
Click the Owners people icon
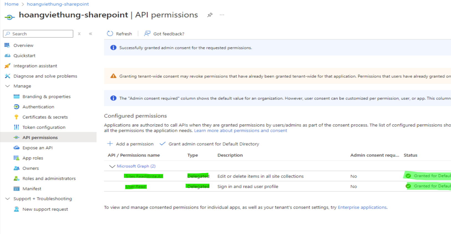click(17, 168)
